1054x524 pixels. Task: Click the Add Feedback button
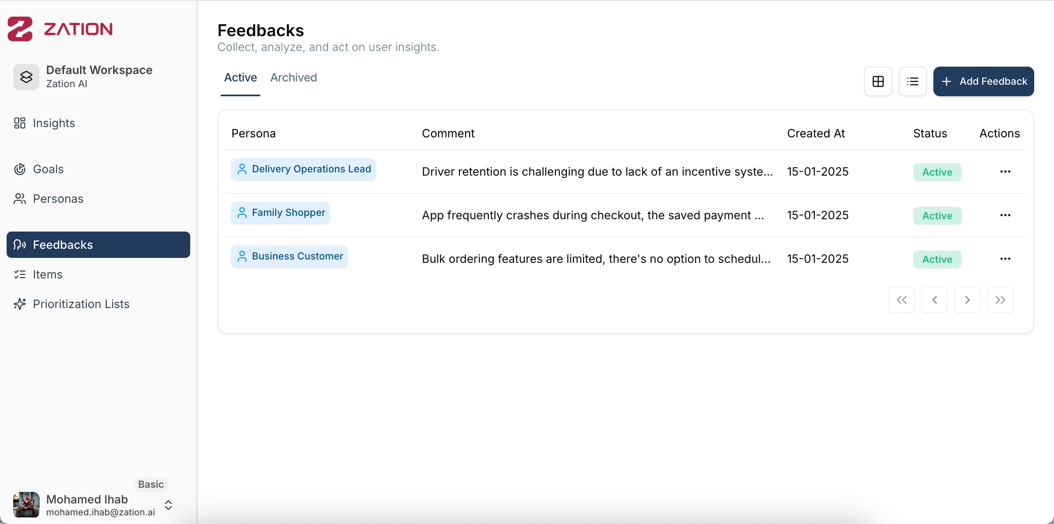pos(983,81)
